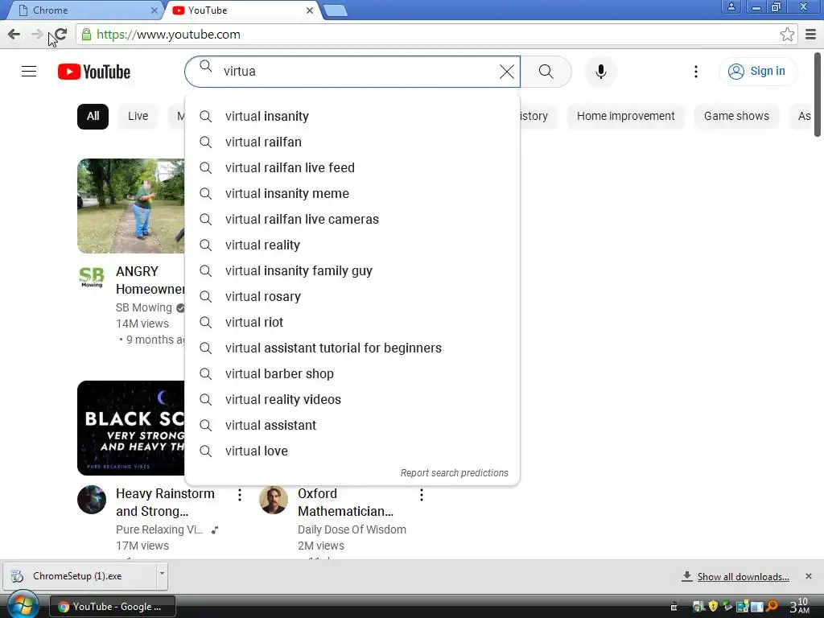Pick 'virtual rosary' suggestion
Screen dimensions: 824x618
[352, 296]
